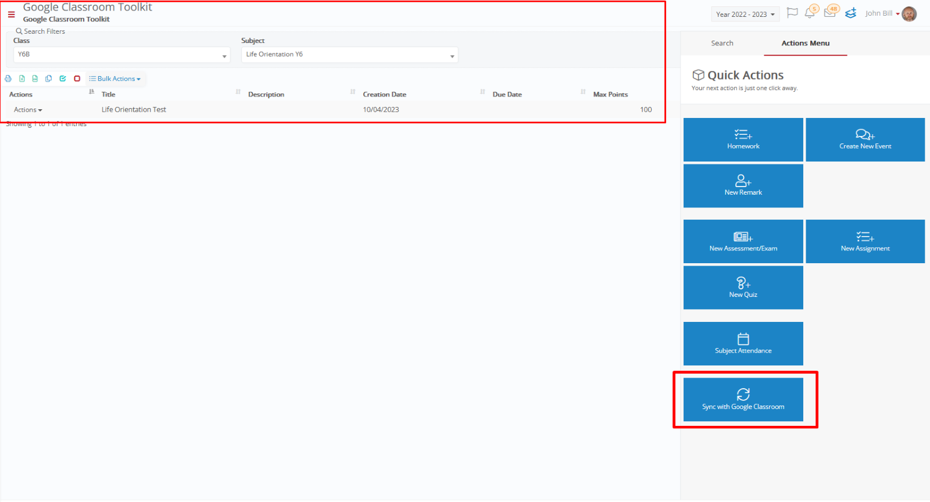Click the select all checkmark icon
Image resolution: width=930 pixels, height=502 pixels.
pyautogui.click(x=63, y=78)
